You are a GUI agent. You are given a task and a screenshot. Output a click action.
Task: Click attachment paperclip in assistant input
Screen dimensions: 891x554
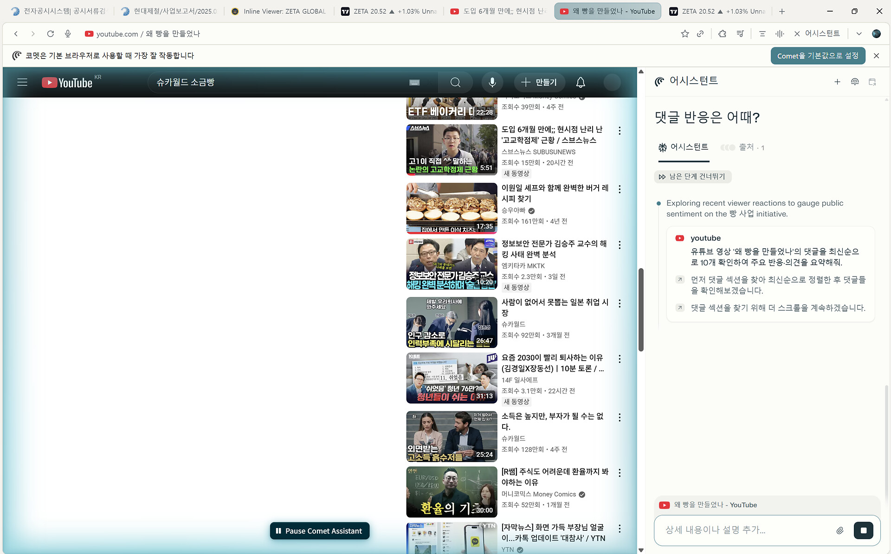pos(839,530)
